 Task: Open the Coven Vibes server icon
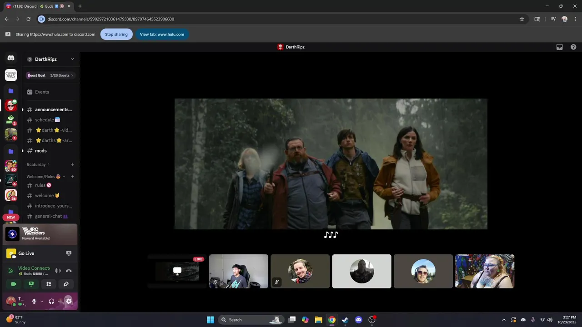click(x=11, y=75)
